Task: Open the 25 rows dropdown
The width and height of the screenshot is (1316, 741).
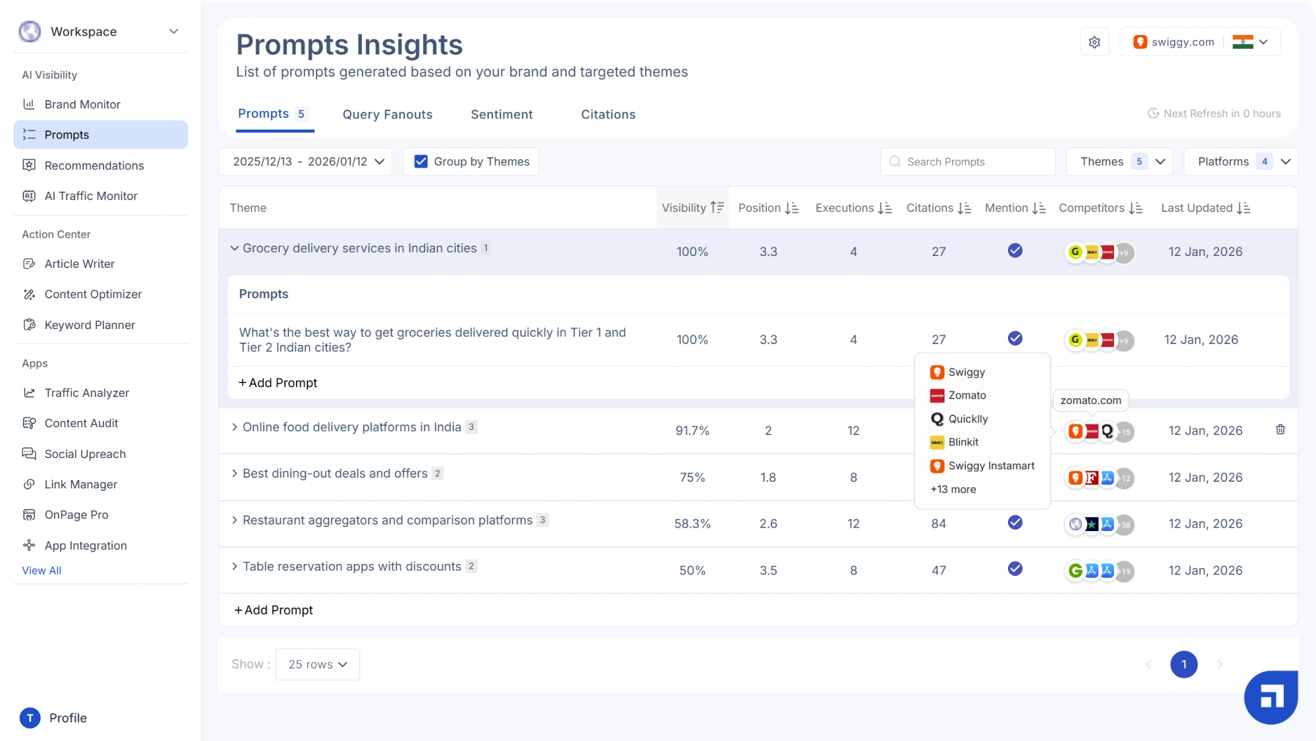Action: [x=317, y=665]
